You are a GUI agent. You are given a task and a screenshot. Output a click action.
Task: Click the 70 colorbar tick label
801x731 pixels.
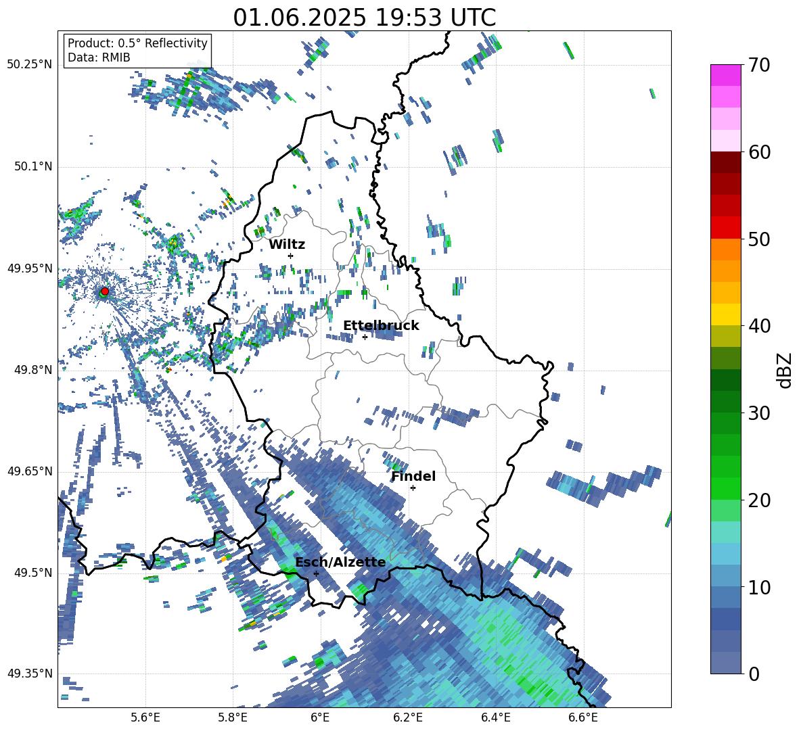[x=759, y=66]
